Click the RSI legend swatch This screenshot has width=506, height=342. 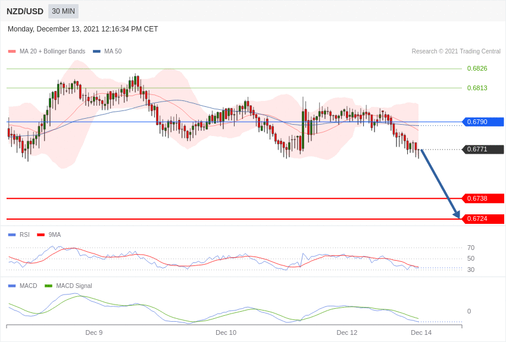pos(12,235)
